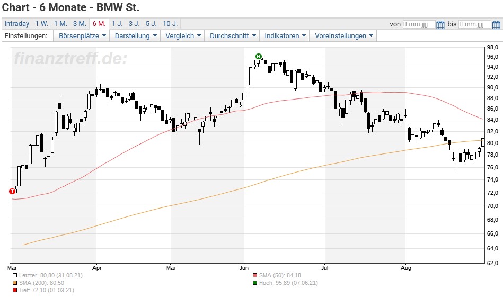Click the 'Apr' x-axis label
This screenshot has width=503, height=298.
pos(96,267)
